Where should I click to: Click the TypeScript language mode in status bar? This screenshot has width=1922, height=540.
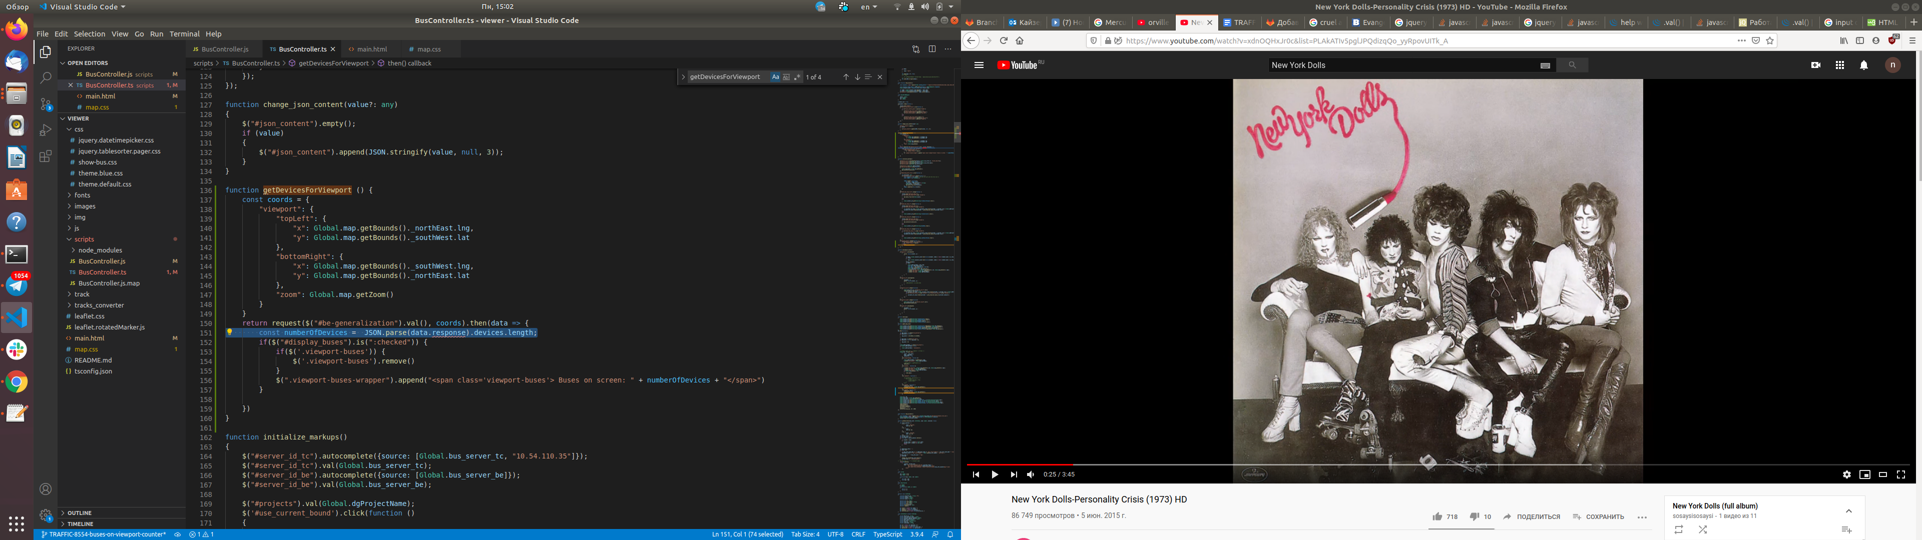888,534
